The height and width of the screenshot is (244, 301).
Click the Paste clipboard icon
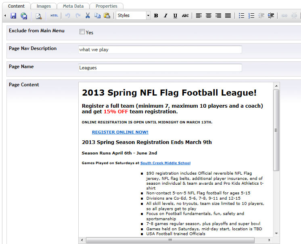107,16
